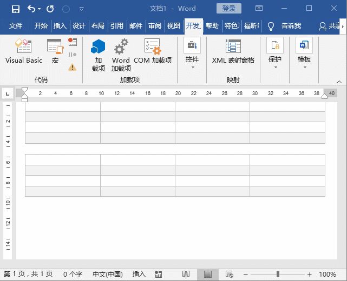347x281 pixels.
Task: Click the page count status 第 1 页, 共 1 页
Action: [x=28, y=274]
